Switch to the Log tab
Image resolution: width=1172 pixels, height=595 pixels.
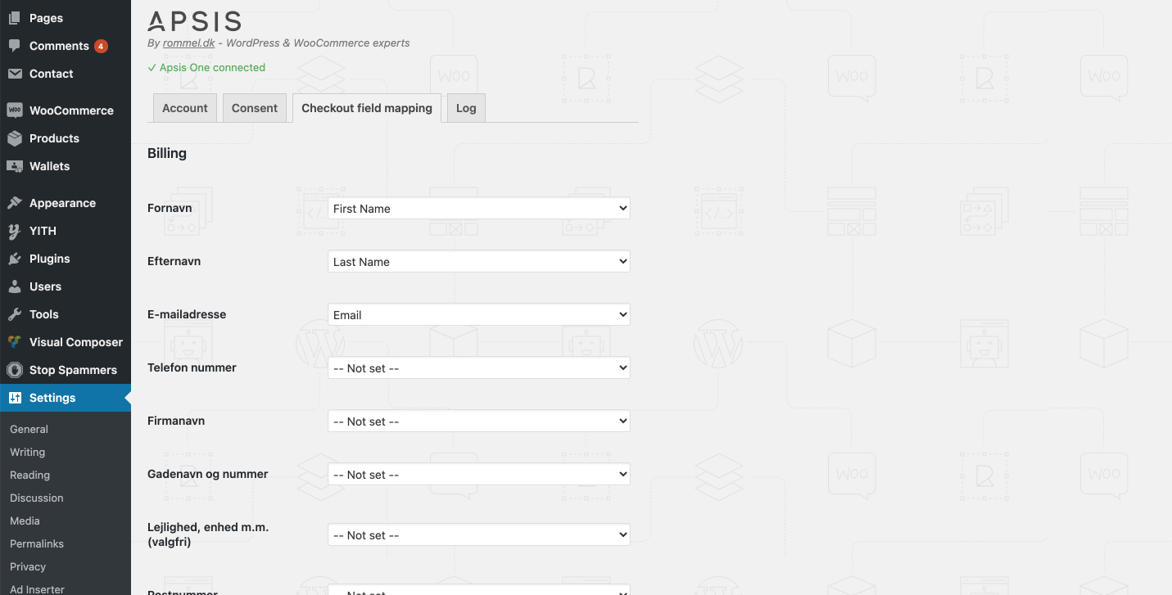tap(466, 108)
